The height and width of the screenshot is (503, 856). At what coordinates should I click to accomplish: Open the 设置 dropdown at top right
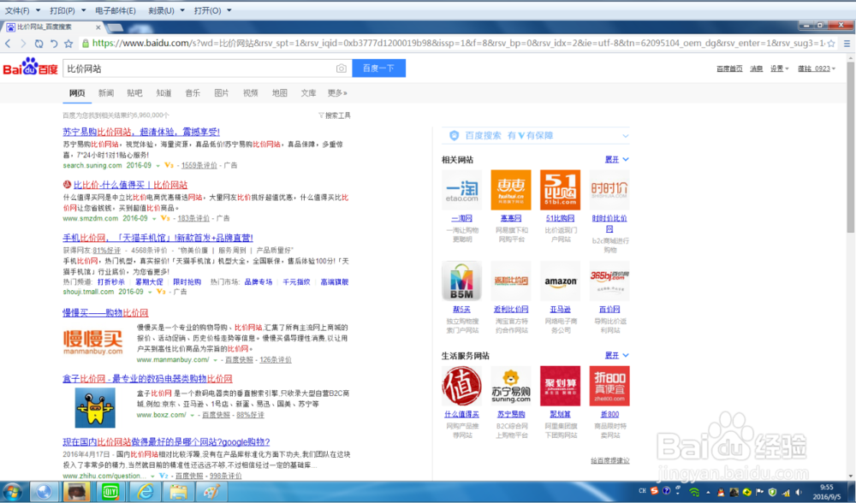pyautogui.click(x=779, y=68)
